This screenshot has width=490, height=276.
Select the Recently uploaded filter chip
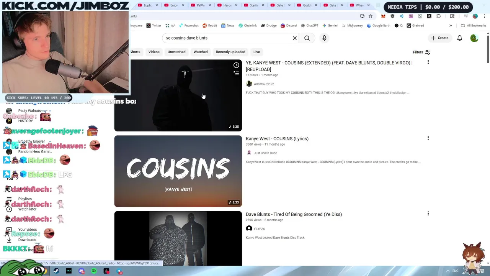tap(230, 52)
